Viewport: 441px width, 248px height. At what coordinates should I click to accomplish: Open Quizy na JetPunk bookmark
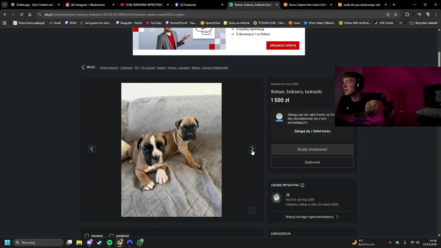(x=237, y=23)
